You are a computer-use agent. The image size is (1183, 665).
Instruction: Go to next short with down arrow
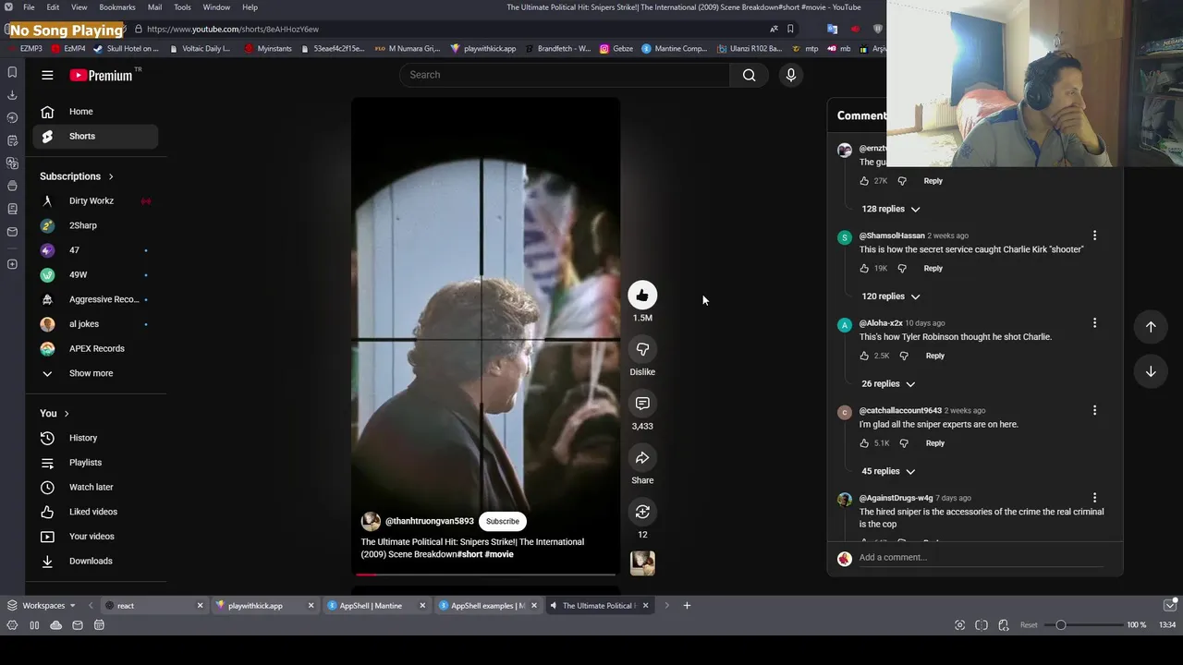click(1151, 371)
